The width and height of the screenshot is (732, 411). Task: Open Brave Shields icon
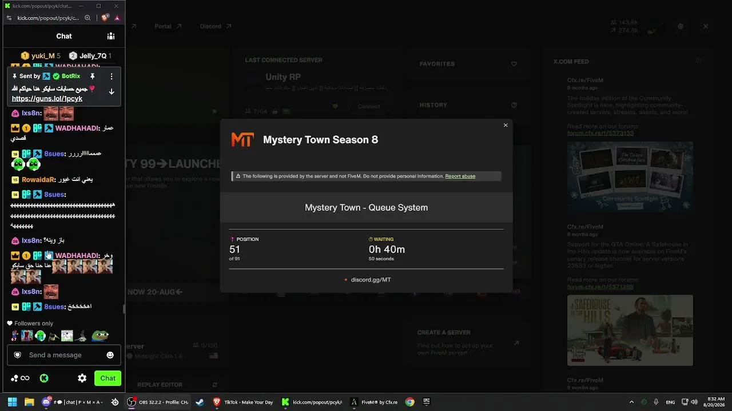(x=105, y=18)
